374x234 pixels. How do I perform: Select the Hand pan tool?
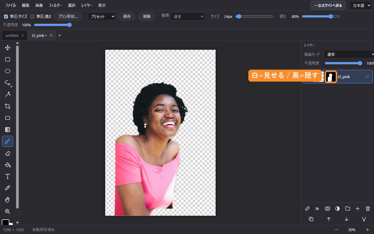8,200
